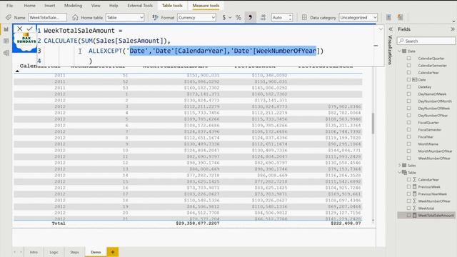
Task: Go to the Steps page tab
Action: click(74, 252)
